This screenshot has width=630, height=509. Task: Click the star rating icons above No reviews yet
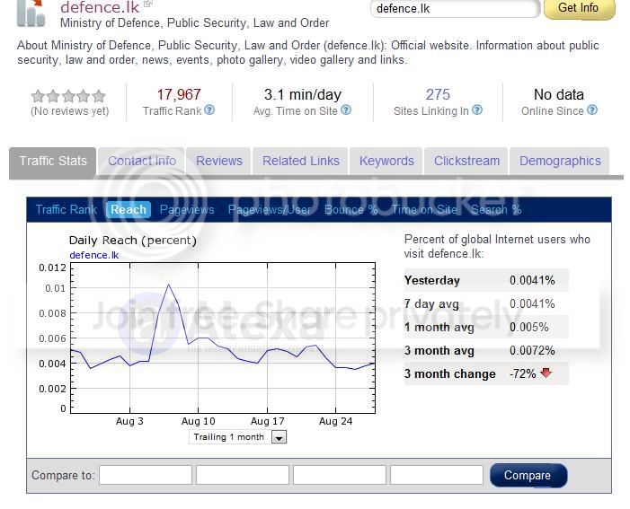coord(68,96)
